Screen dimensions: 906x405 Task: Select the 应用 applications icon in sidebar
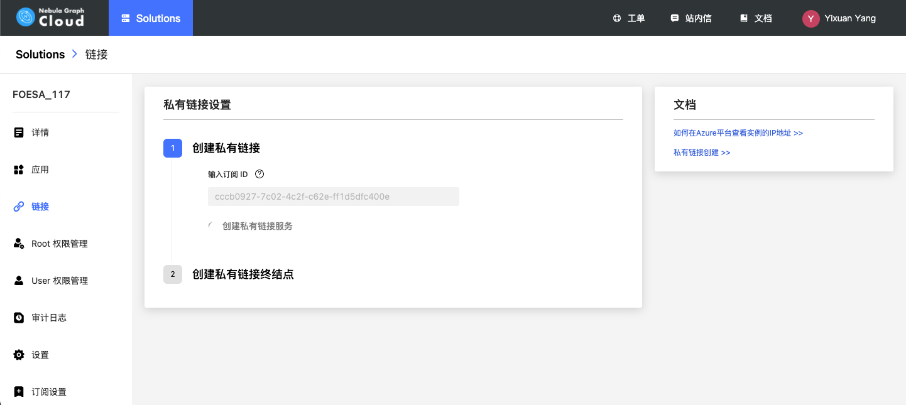pyautogui.click(x=19, y=170)
